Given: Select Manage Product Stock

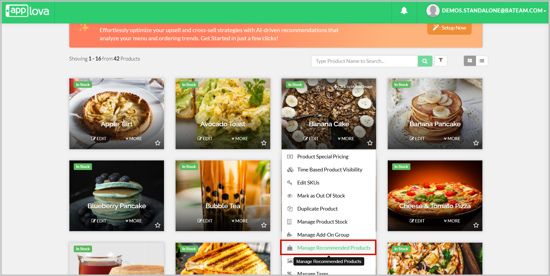Looking at the screenshot, I should click(329, 222).
